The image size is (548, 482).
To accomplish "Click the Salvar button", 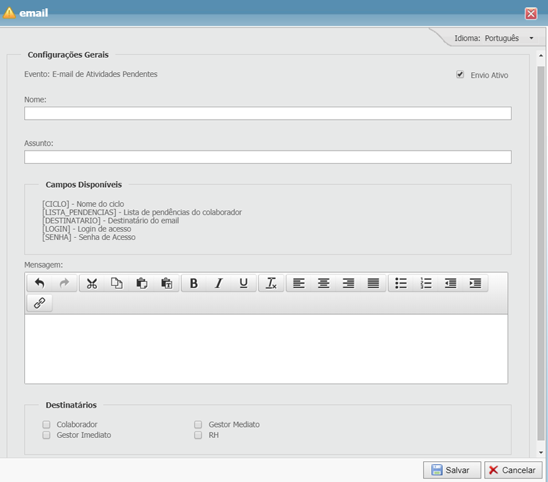I will tap(451, 470).
